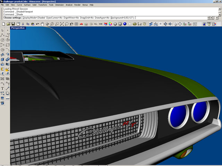Click the command history scroll-down arrow
The image size is (222, 166).
click(x=220, y=14)
